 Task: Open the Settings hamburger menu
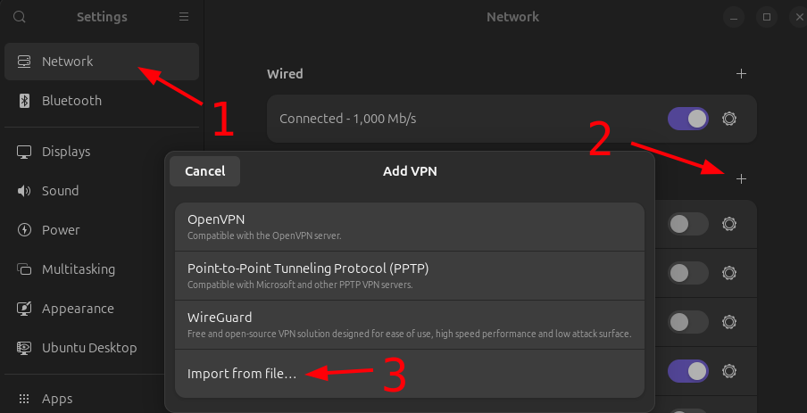(x=184, y=17)
